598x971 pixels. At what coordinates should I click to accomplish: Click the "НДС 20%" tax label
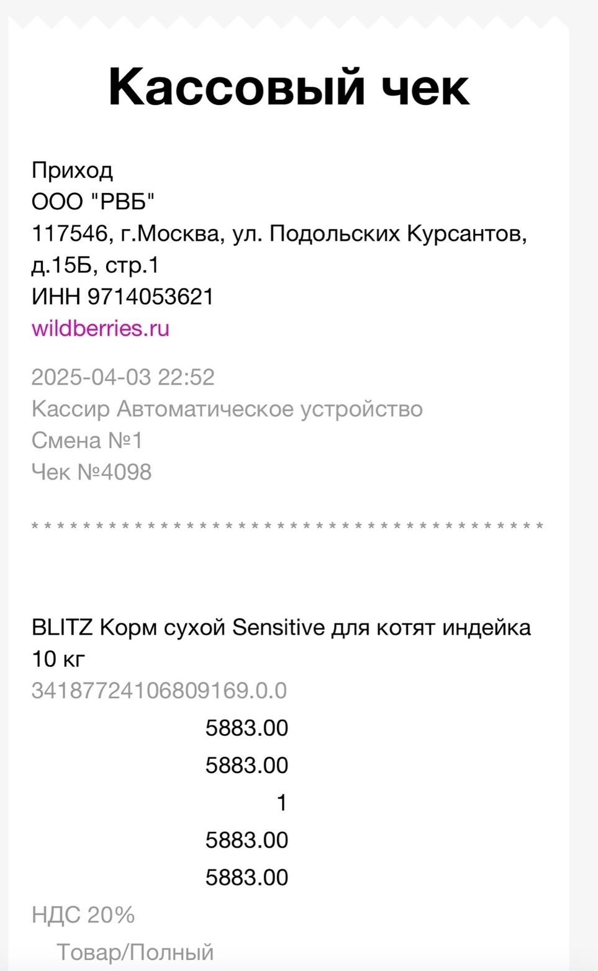83,915
